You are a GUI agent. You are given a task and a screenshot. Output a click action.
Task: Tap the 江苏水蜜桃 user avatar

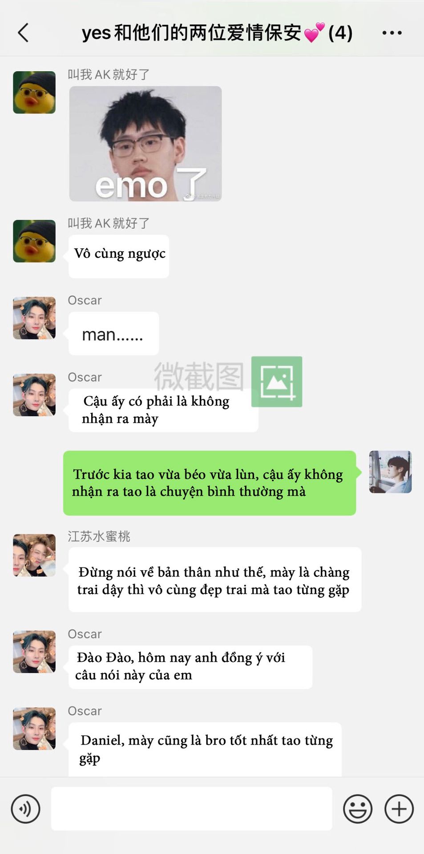click(34, 556)
